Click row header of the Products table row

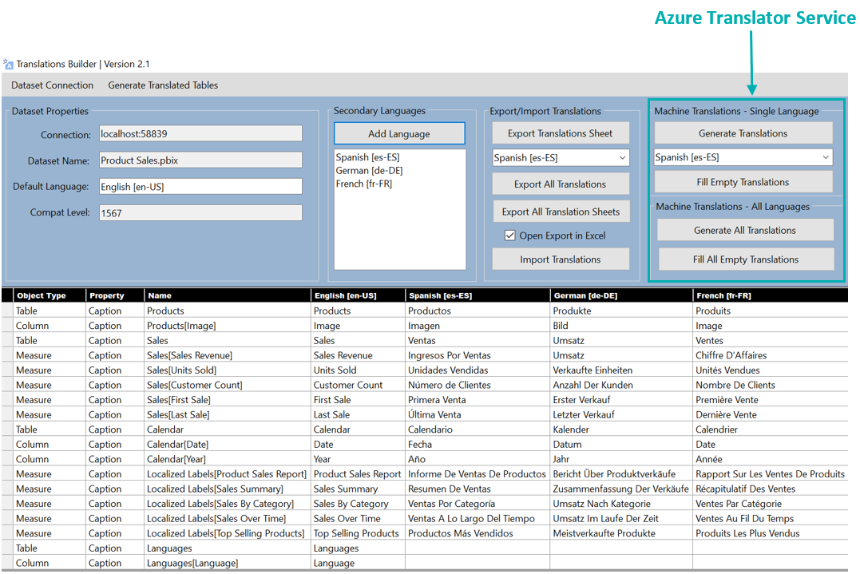8,311
